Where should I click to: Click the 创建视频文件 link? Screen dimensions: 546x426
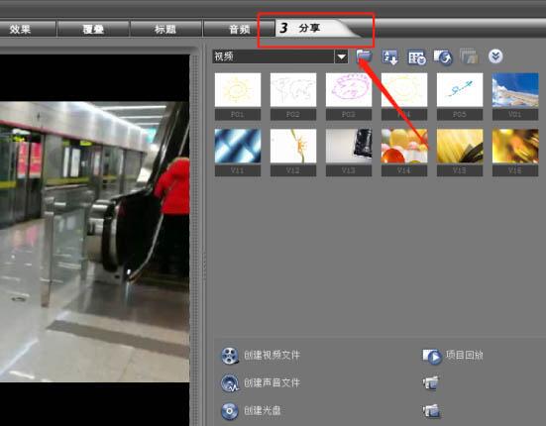click(x=272, y=356)
